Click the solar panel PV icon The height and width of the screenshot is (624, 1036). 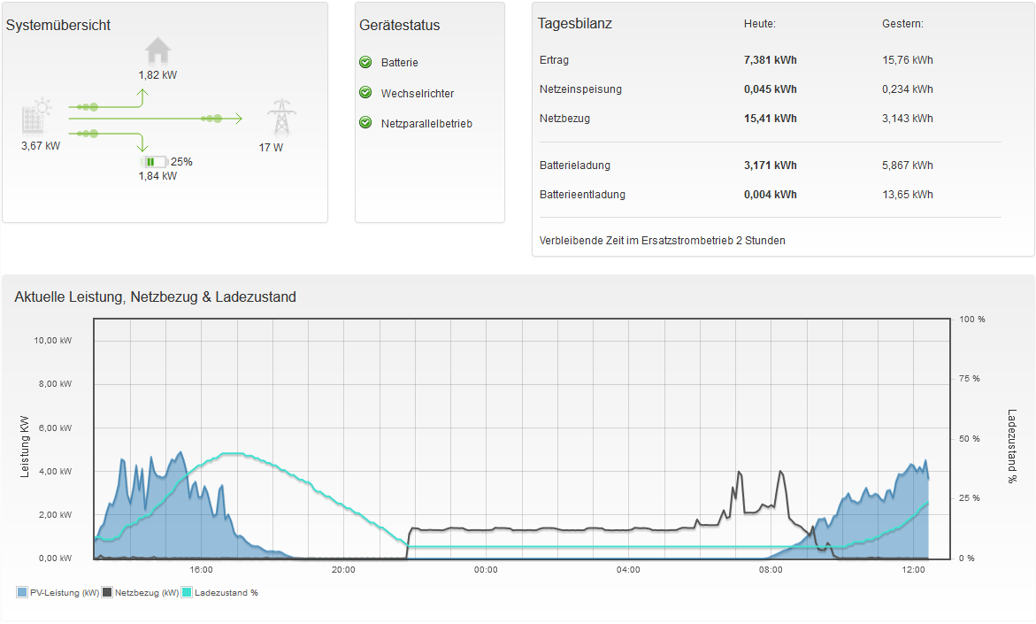[x=37, y=118]
